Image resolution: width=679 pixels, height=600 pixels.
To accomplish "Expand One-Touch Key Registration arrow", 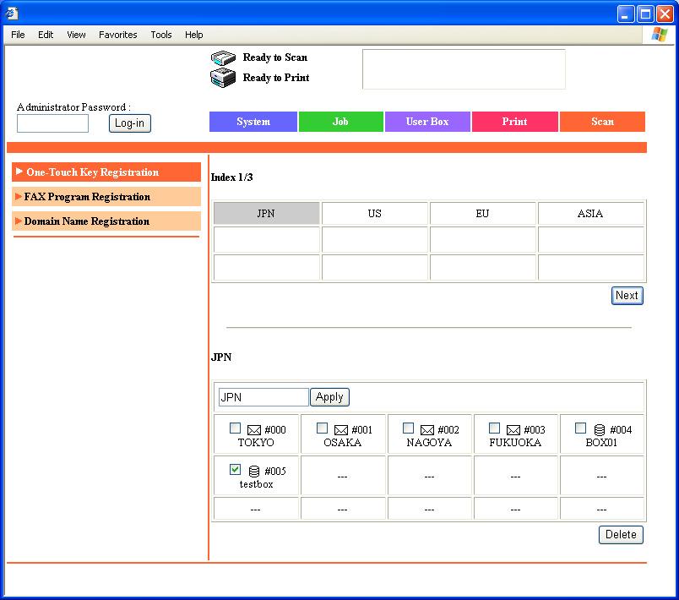I will pos(19,172).
